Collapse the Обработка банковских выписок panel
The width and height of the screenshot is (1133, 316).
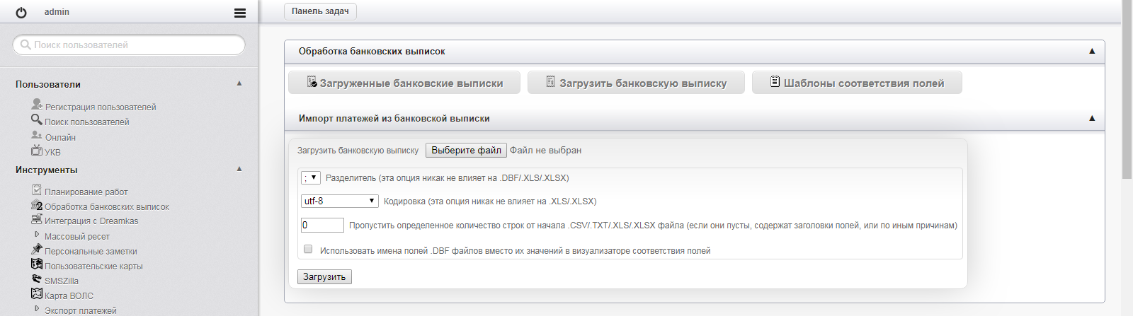tap(1091, 51)
